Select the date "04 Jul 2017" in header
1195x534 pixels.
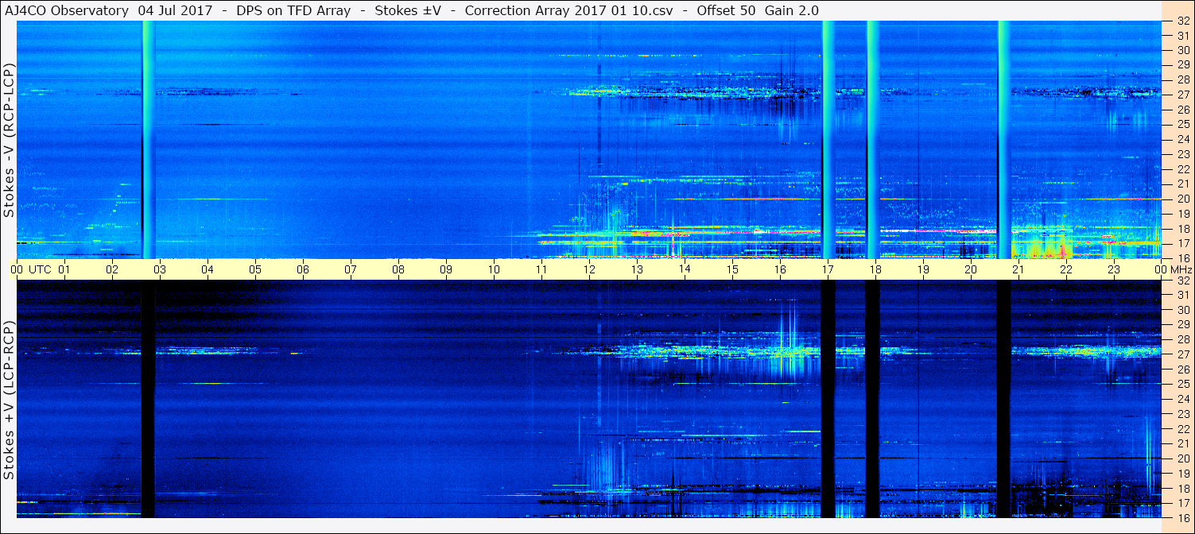(x=175, y=10)
